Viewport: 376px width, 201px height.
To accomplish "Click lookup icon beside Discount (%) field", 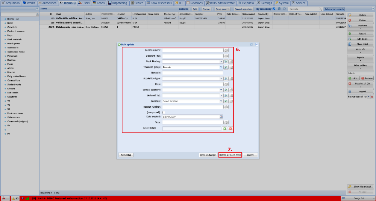I will [226, 56].
